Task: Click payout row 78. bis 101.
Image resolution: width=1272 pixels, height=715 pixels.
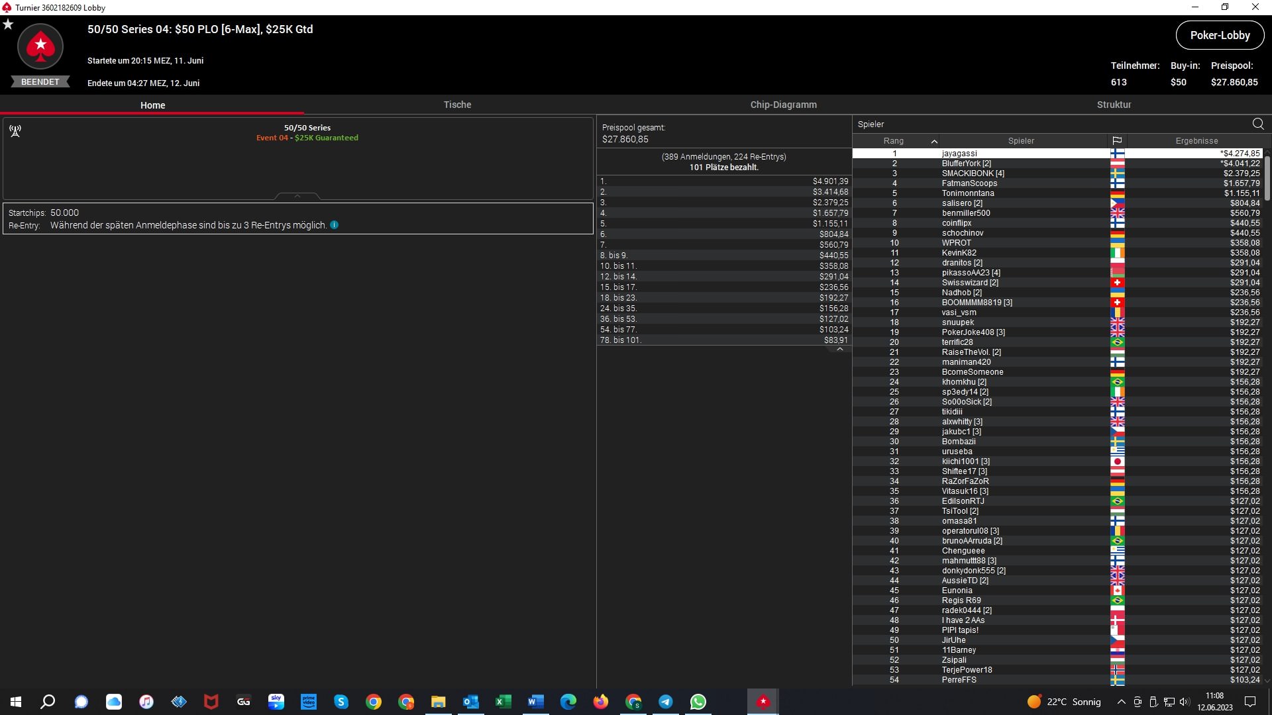Action: 724,340
